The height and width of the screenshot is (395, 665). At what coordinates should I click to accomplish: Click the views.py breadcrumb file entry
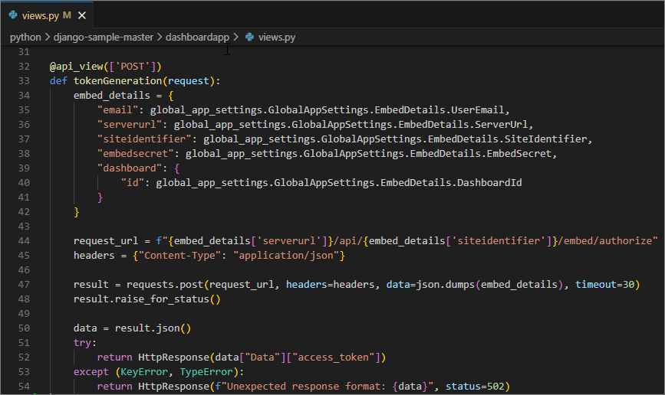[277, 37]
